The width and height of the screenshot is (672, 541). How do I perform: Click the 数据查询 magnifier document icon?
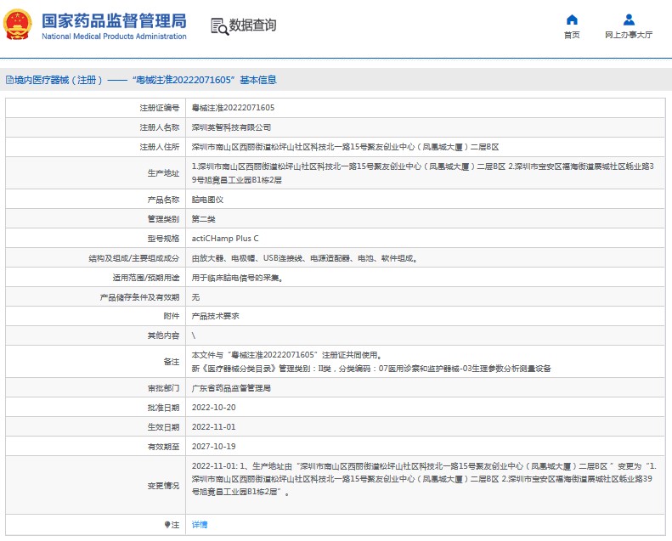[x=218, y=25]
